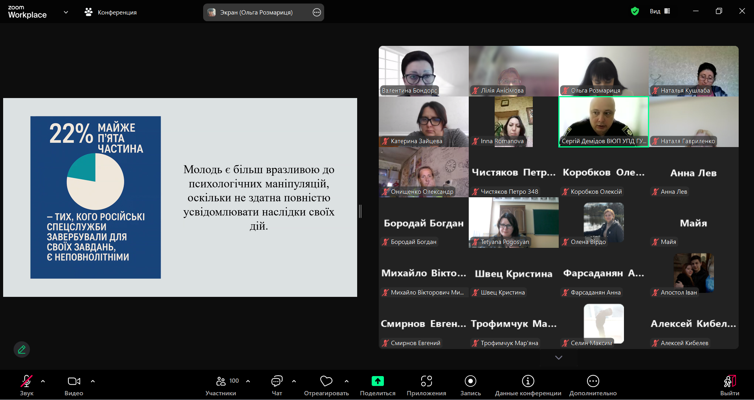The height and width of the screenshot is (400, 754).
Task: Start recording with the Запись button
Action: coord(470,385)
